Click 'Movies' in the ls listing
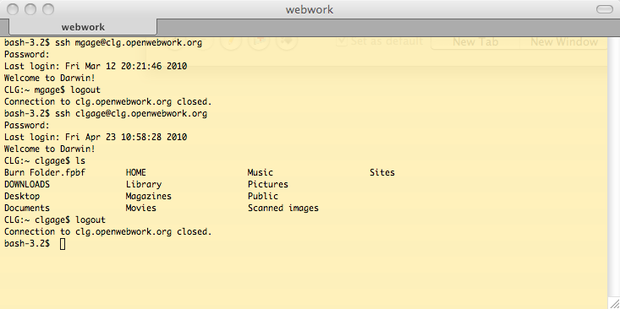 [141, 209]
